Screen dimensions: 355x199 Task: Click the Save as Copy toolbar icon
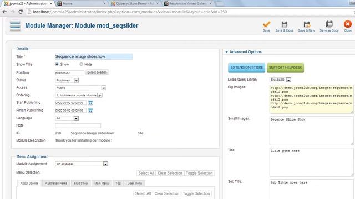pyautogui.click(x=329, y=24)
